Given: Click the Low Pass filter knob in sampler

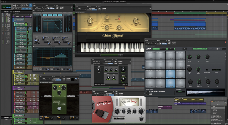Looking at the screenshot, I should pyautogui.click(x=199, y=82).
